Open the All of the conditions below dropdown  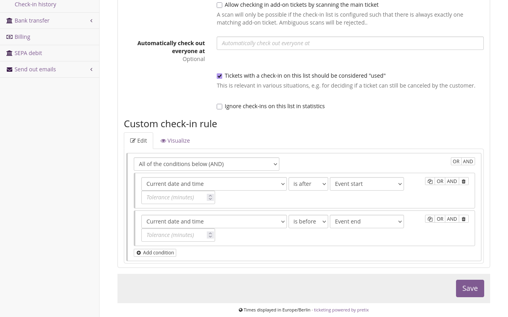click(206, 164)
